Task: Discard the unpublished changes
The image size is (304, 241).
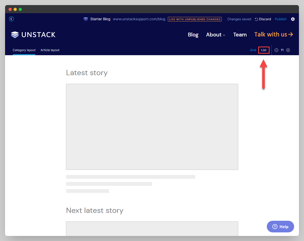Action: click(263, 19)
